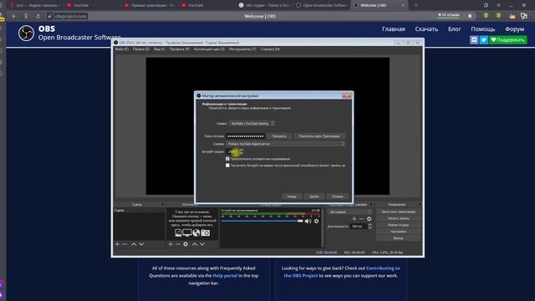Move source up with arrow icon

(195, 244)
